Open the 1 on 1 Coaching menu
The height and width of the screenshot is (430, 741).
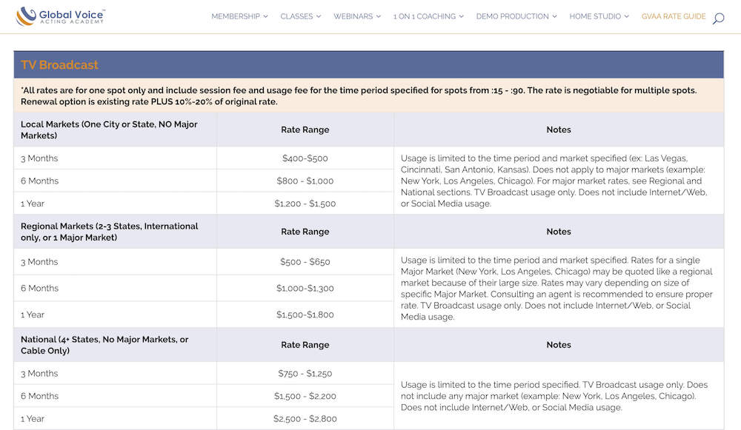(428, 16)
